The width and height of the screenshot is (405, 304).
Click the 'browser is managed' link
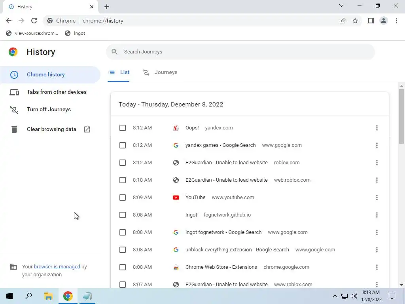[57, 266]
